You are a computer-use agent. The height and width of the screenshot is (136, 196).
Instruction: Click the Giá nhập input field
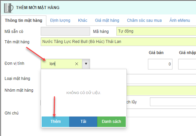(187, 64)
